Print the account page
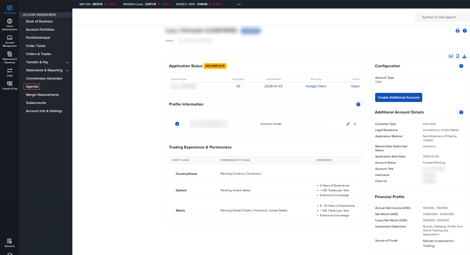 click(457, 30)
